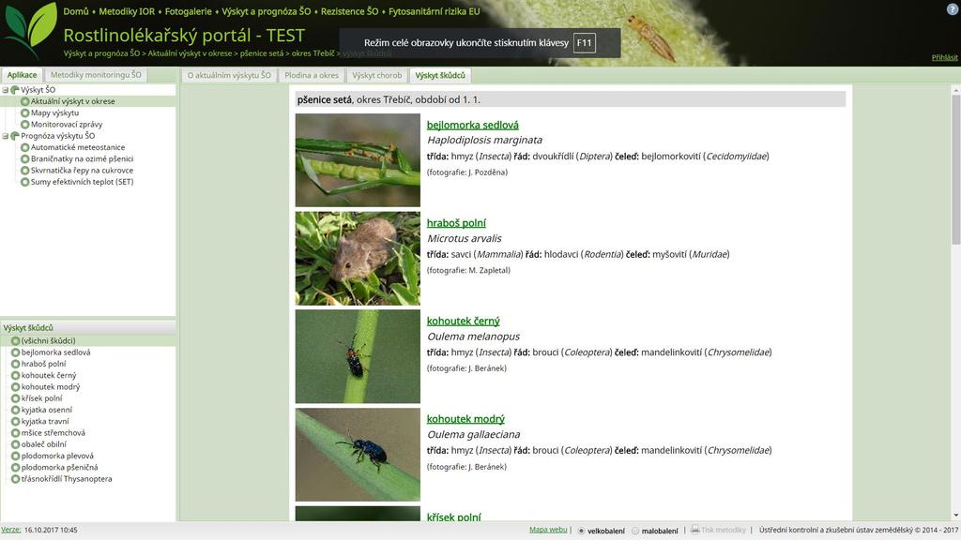Open the křísek polní heading link
Screen dimensions: 961x540
point(453,517)
